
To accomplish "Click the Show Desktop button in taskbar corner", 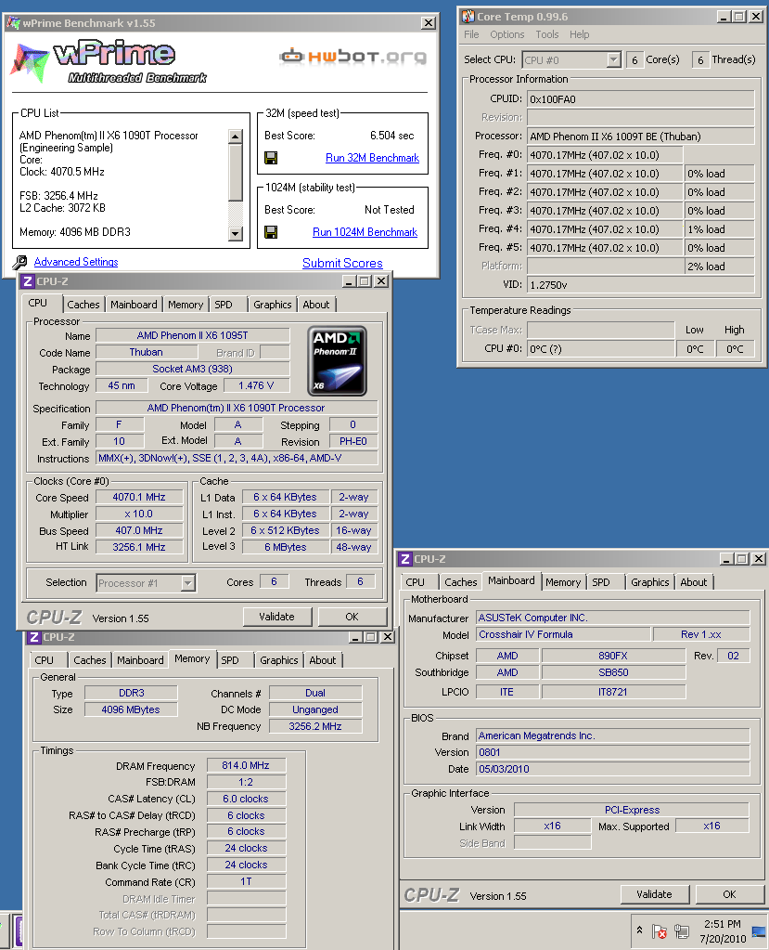I will (759, 931).
